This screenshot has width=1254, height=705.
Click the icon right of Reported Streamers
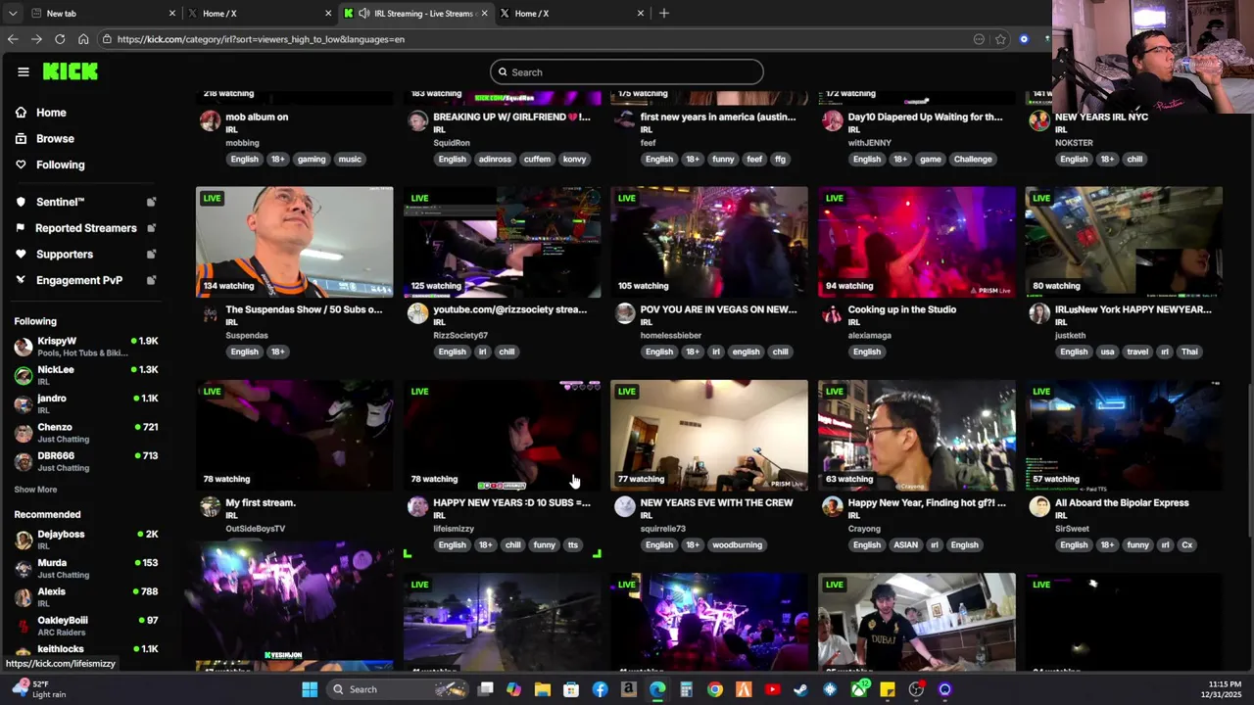(151, 228)
